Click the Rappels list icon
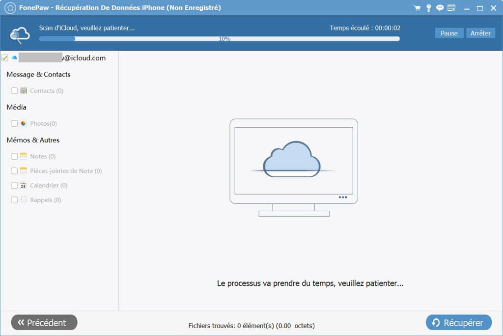This screenshot has height=336, width=503. click(23, 199)
